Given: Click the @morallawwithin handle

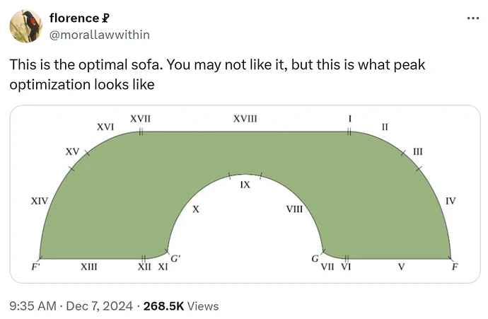Looking at the screenshot, I should [100, 35].
